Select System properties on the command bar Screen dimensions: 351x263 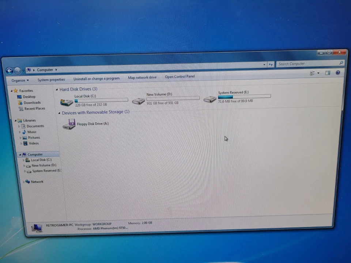click(x=51, y=79)
